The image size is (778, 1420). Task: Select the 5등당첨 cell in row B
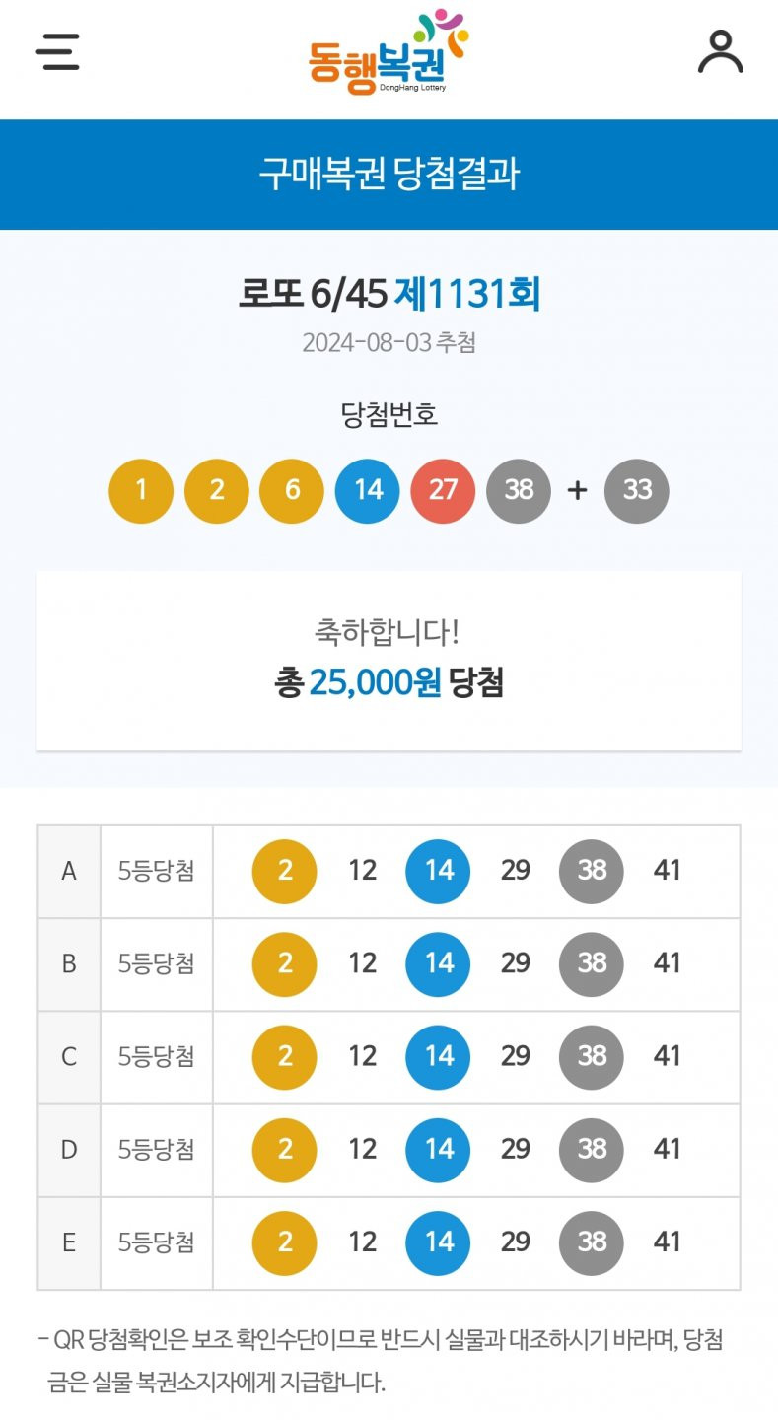[x=157, y=963]
